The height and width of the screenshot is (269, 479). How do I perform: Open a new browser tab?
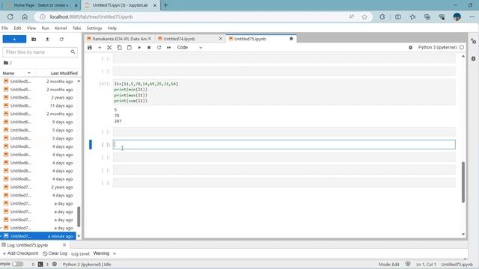click(x=166, y=5)
